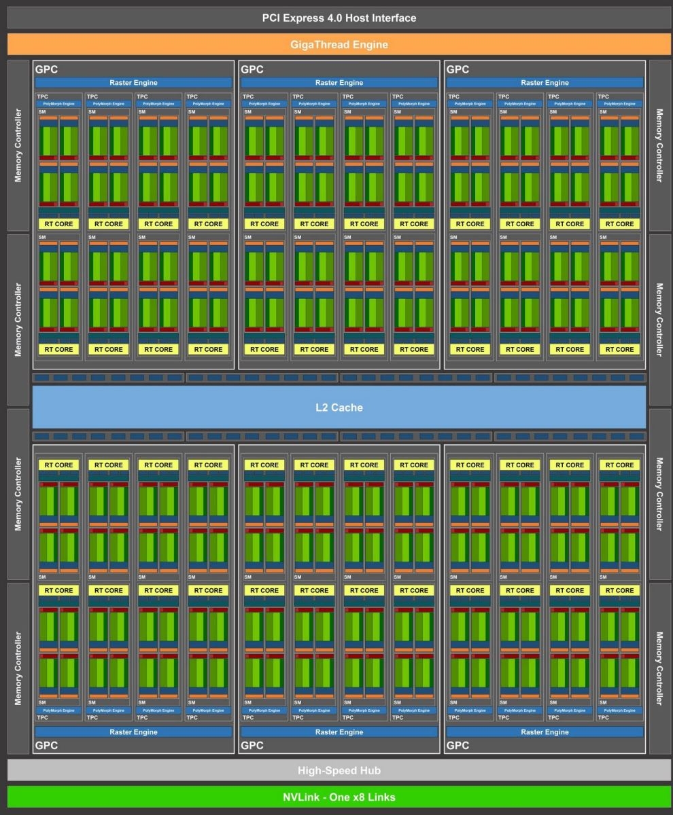
Task: Select the bottom-left Raster Engine
Action: 133,732
